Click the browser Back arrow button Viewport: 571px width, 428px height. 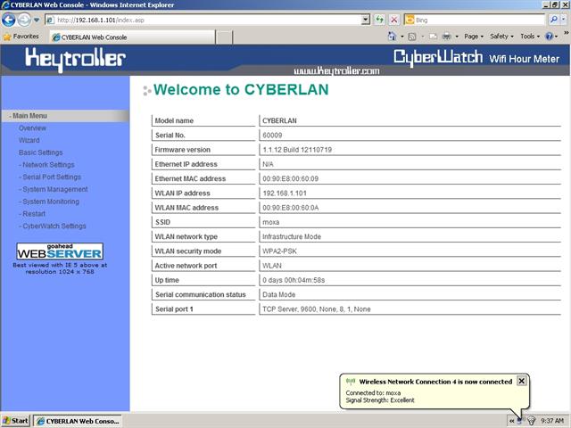click(x=11, y=20)
